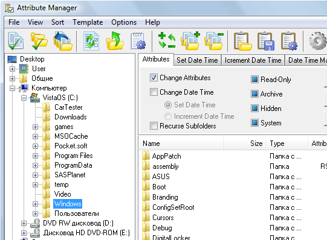The height and width of the screenshot is (240, 327).
Task: Select the Branding row in file list
Action: pos(165,197)
